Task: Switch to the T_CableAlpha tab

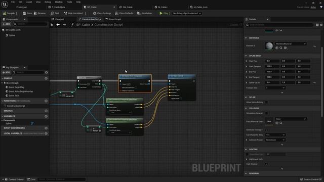Action: coord(59,7)
